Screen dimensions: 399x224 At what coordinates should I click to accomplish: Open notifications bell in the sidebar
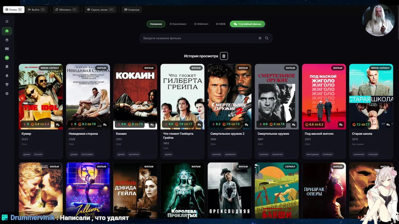(x=7, y=76)
